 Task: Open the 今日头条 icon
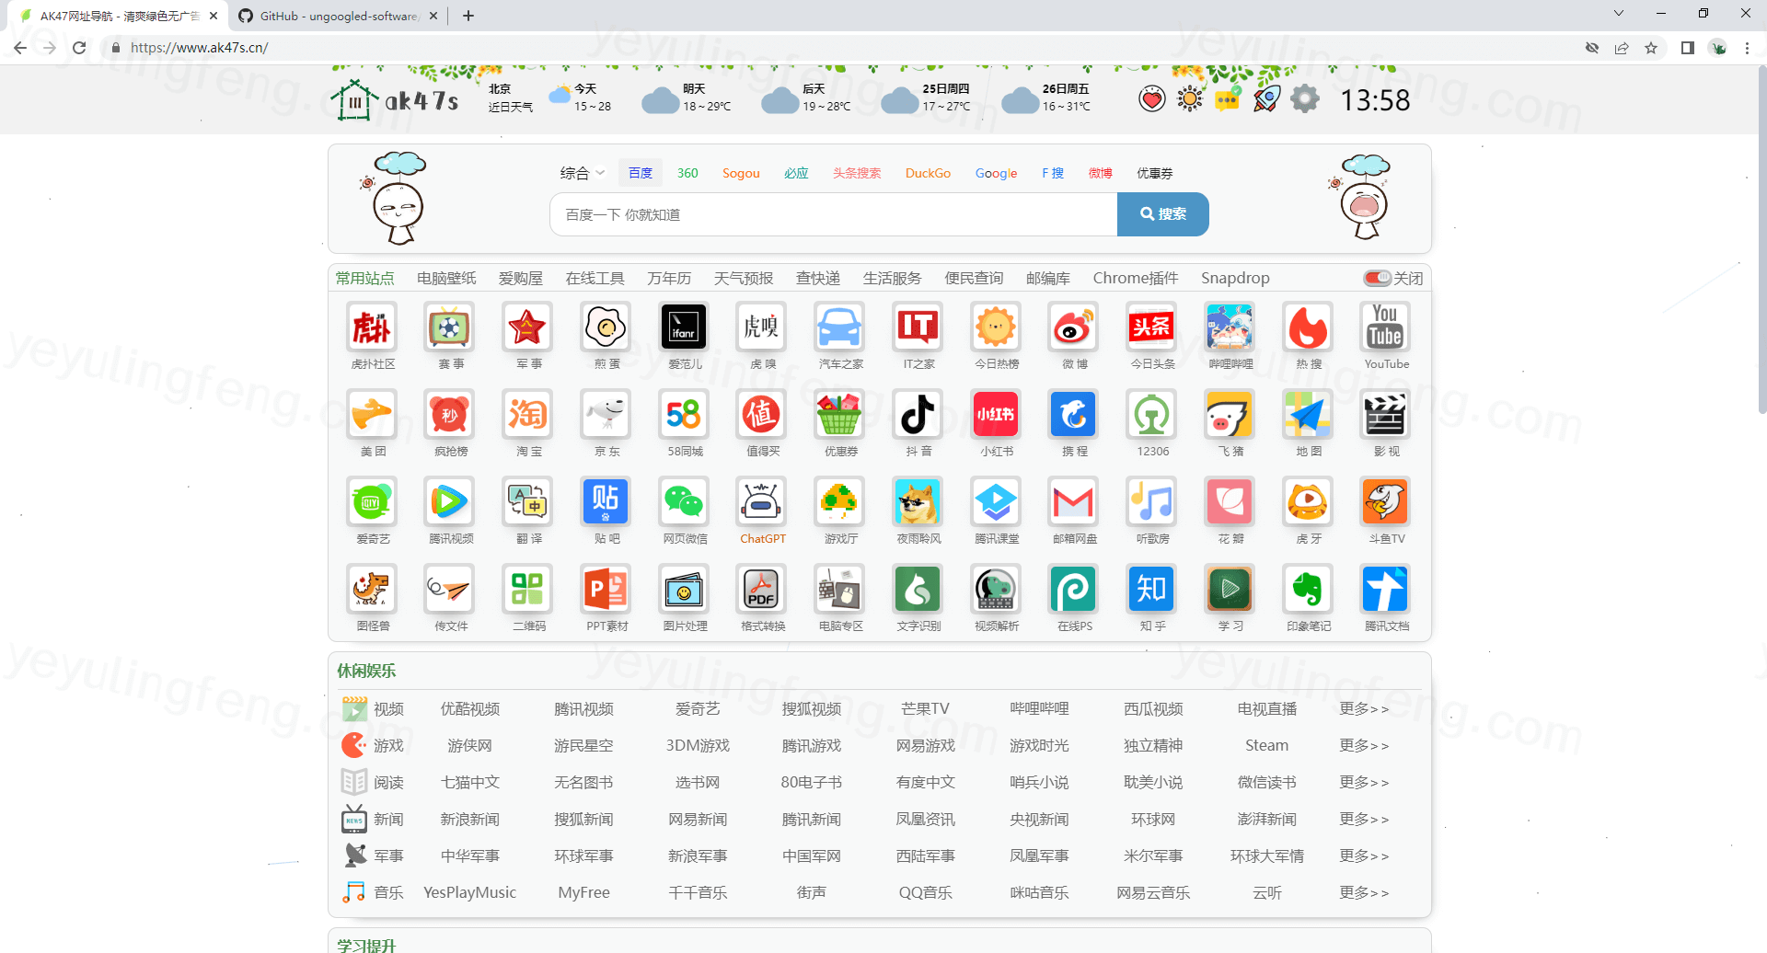[x=1152, y=327]
